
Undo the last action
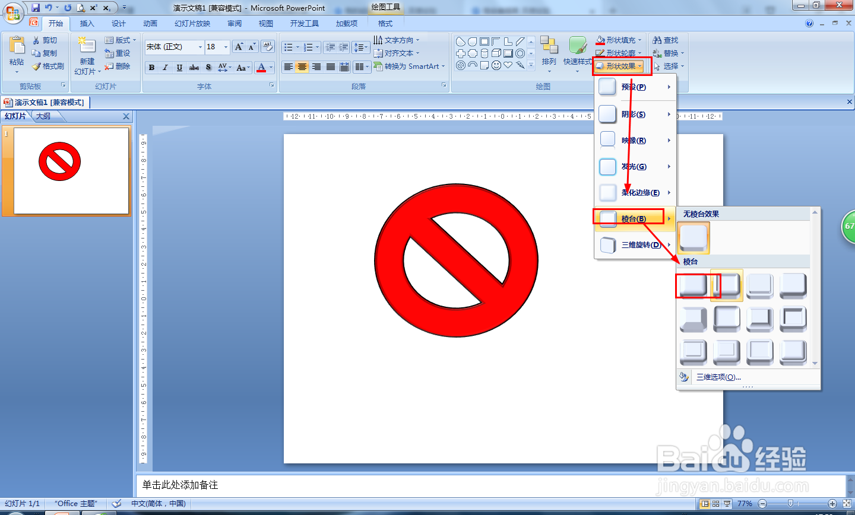49,8
